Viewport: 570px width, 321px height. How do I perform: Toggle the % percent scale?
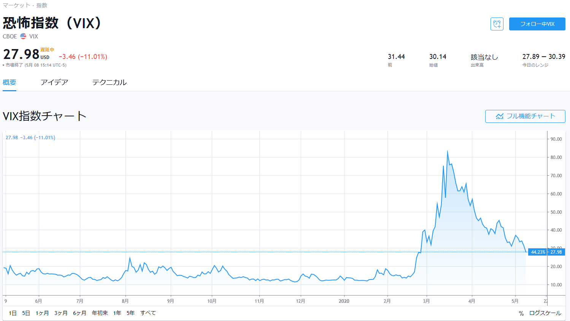click(521, 313)
